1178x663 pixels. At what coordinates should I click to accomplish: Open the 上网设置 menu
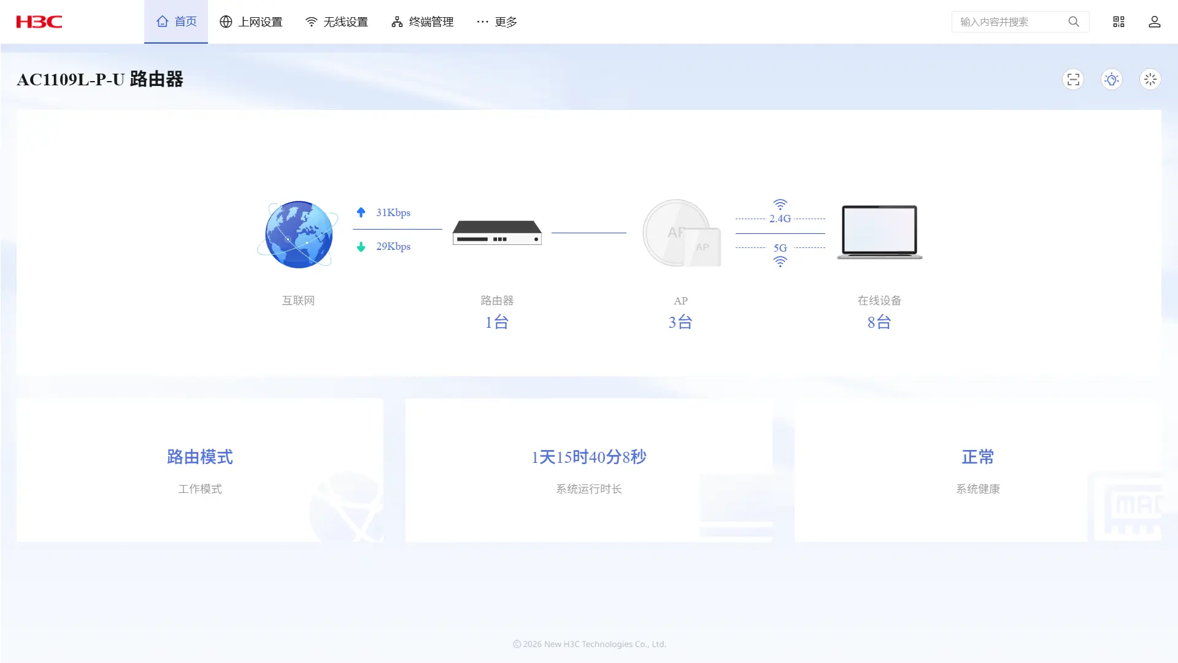pyautogui.click(x=251, y=21)
